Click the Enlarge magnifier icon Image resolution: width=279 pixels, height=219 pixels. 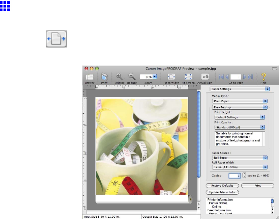119,77
